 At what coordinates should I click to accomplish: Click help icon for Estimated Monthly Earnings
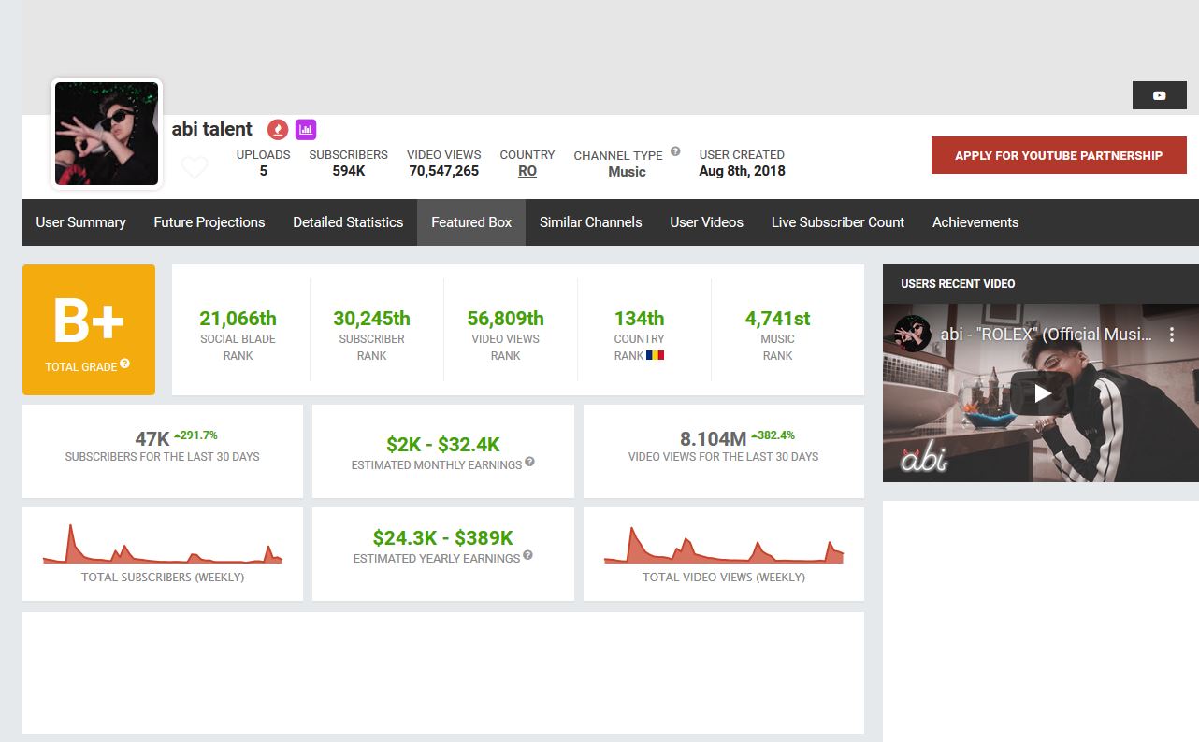click(529, 462)
